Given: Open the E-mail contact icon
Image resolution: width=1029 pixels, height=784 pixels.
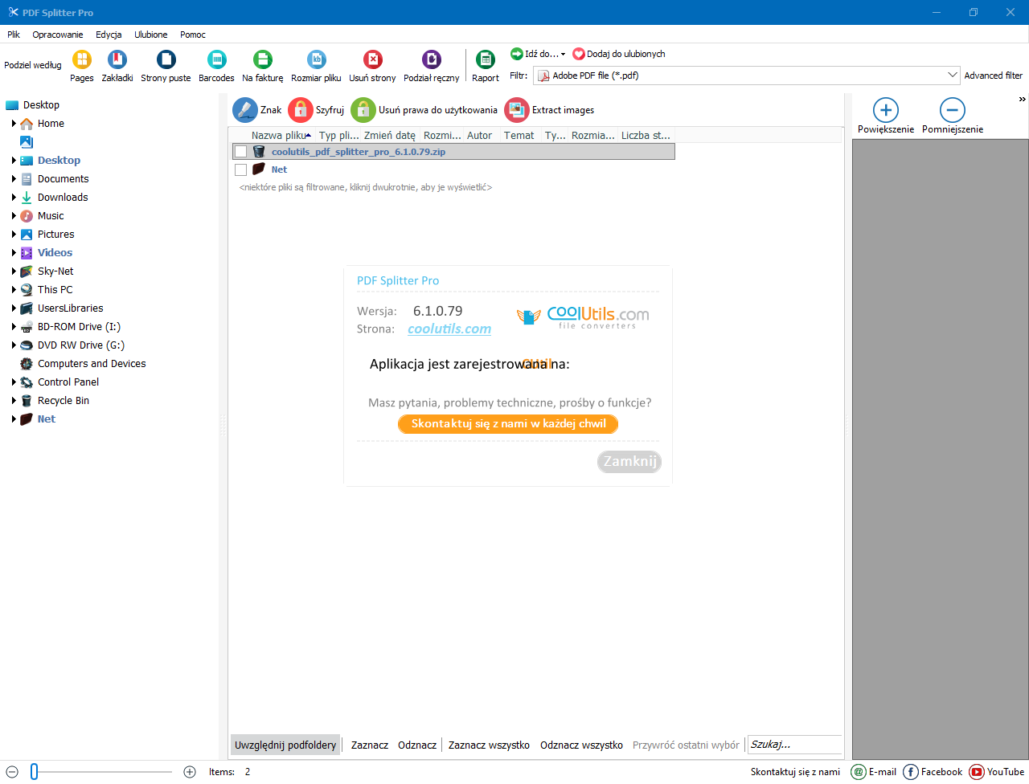Looking at the screenshot, I should click(859, 772).
